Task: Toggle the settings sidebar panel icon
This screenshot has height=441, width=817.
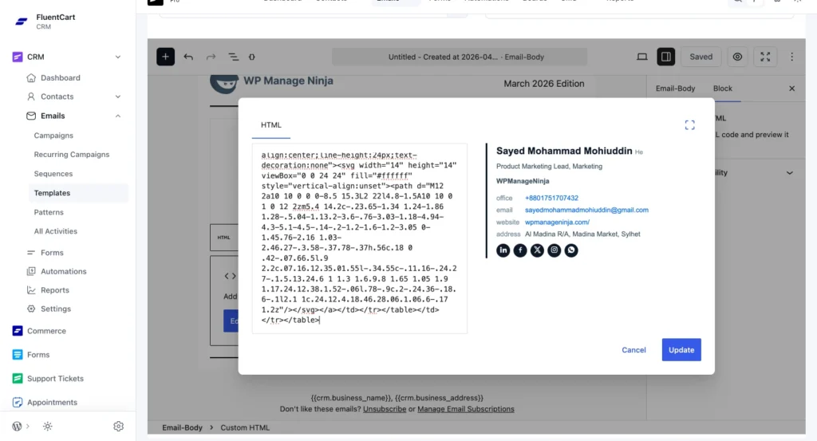Action: coord(665,57)
